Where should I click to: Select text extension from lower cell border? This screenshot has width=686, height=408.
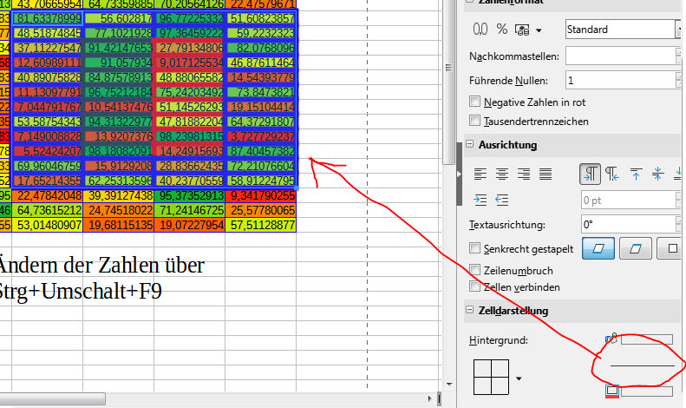pos(598,248)
